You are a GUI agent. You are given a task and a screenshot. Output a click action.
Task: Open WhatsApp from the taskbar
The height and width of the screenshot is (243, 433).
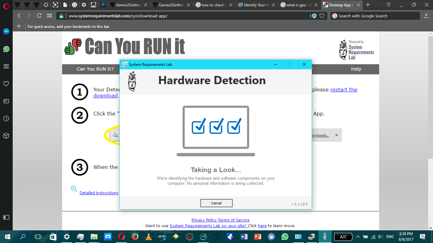coord(285,236)
